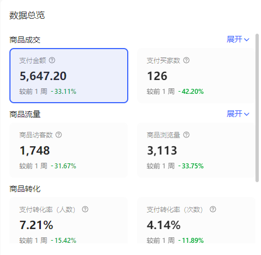Click the 数据总览 heading

27,15
